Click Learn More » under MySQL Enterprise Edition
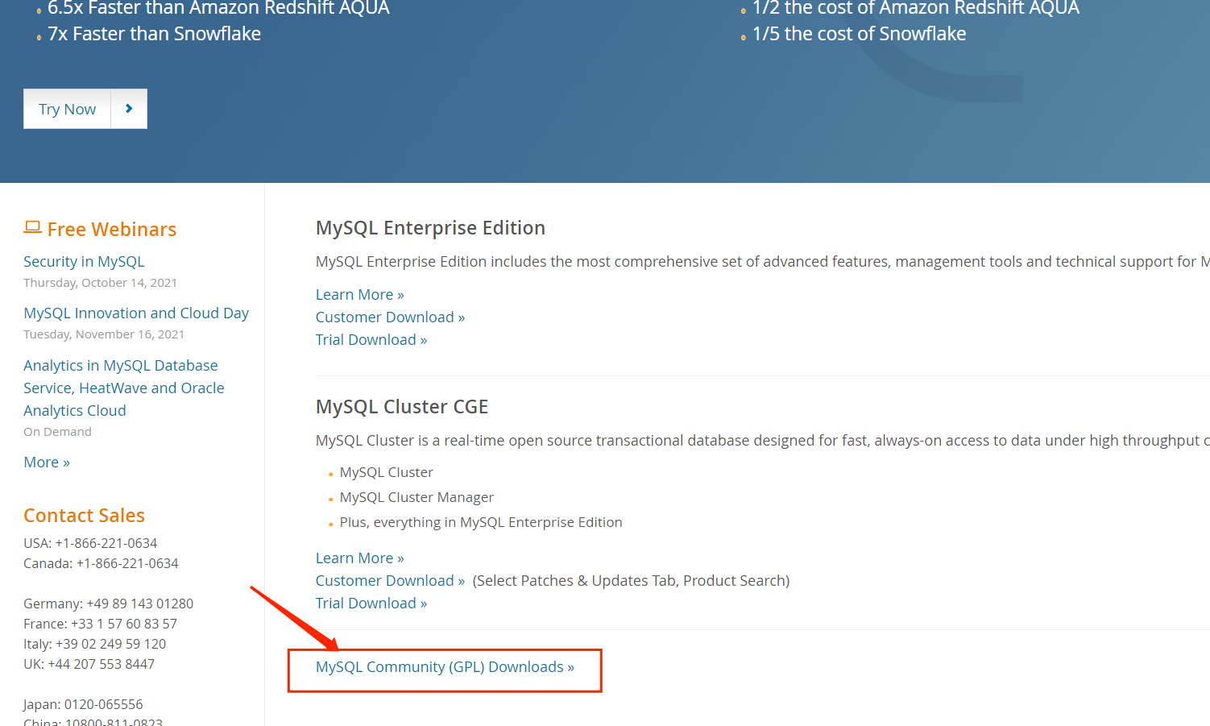Screen dimensions: 1210x726 pyautogui.click(x=360, y=295)
